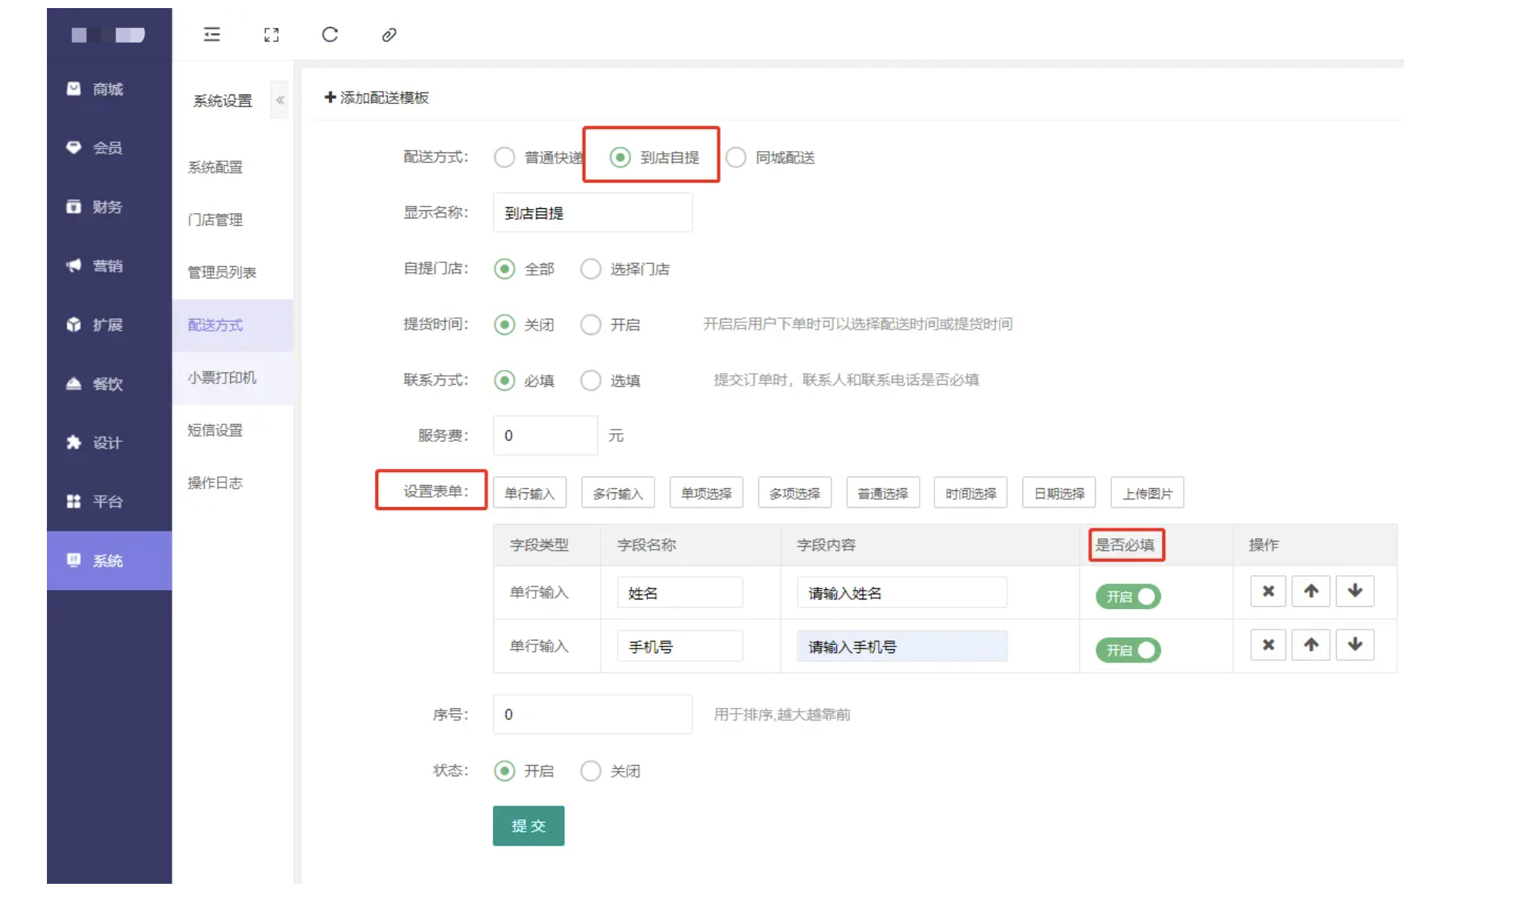
Task: Toggle required switch for 手机号 field
Action: pyautogui.click(x=1128, y=650)
